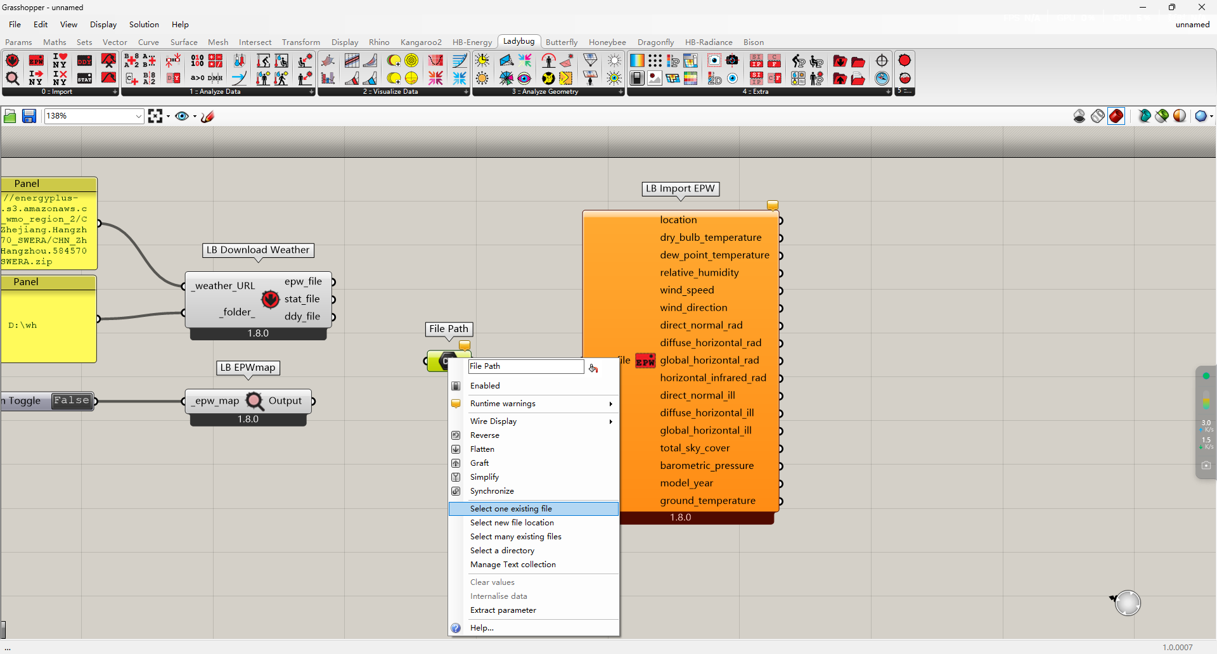Click Select new file location
1217x654 pixels.
pos(534,523)
